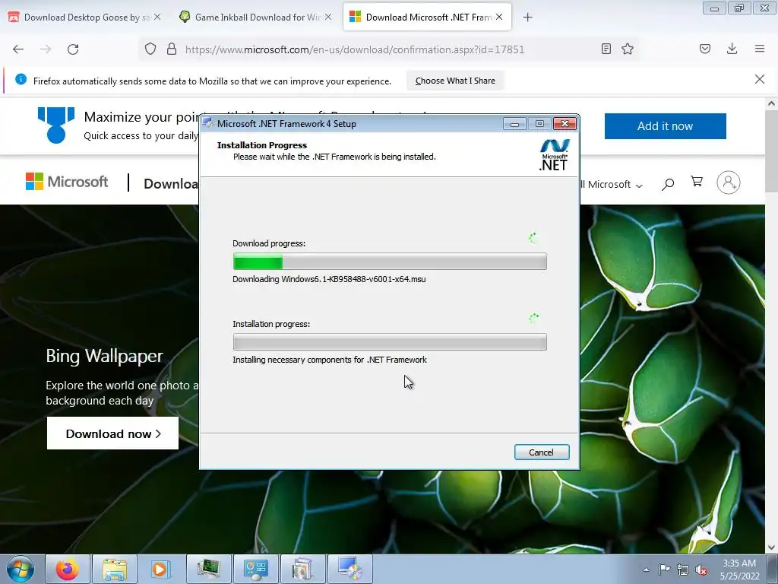The height and width of the screenshot is (584, 778).
Task: Go back with the Firefox back arrow
Action: click(18, 49)
